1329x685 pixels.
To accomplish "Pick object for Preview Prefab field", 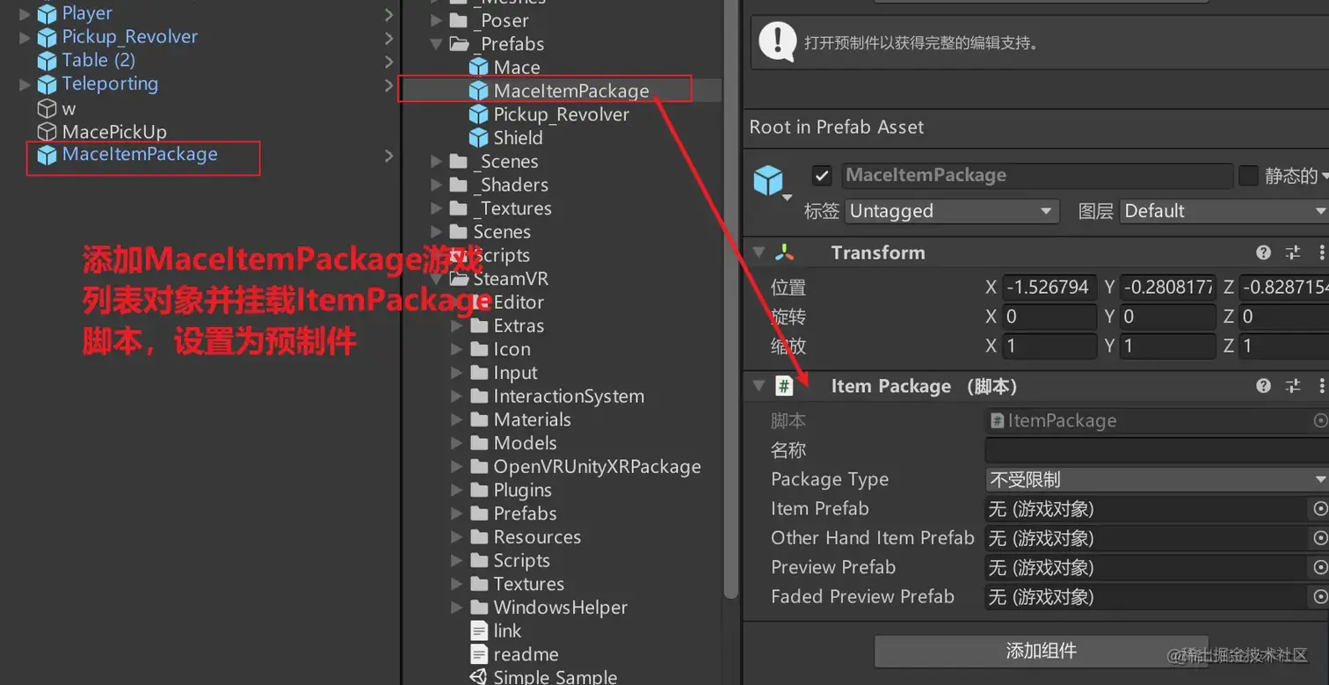I will (1319, 568).
